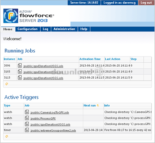The height and width of the screenshot is (143, 155).
Task: Click the job icon for instance 3096
Action: [20, 65]
